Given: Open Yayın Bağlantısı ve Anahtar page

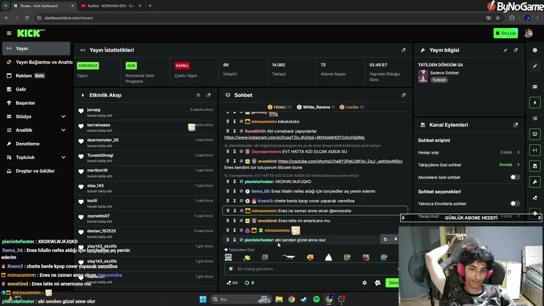Looking at the screenshot, I should [x=36, y=62].
